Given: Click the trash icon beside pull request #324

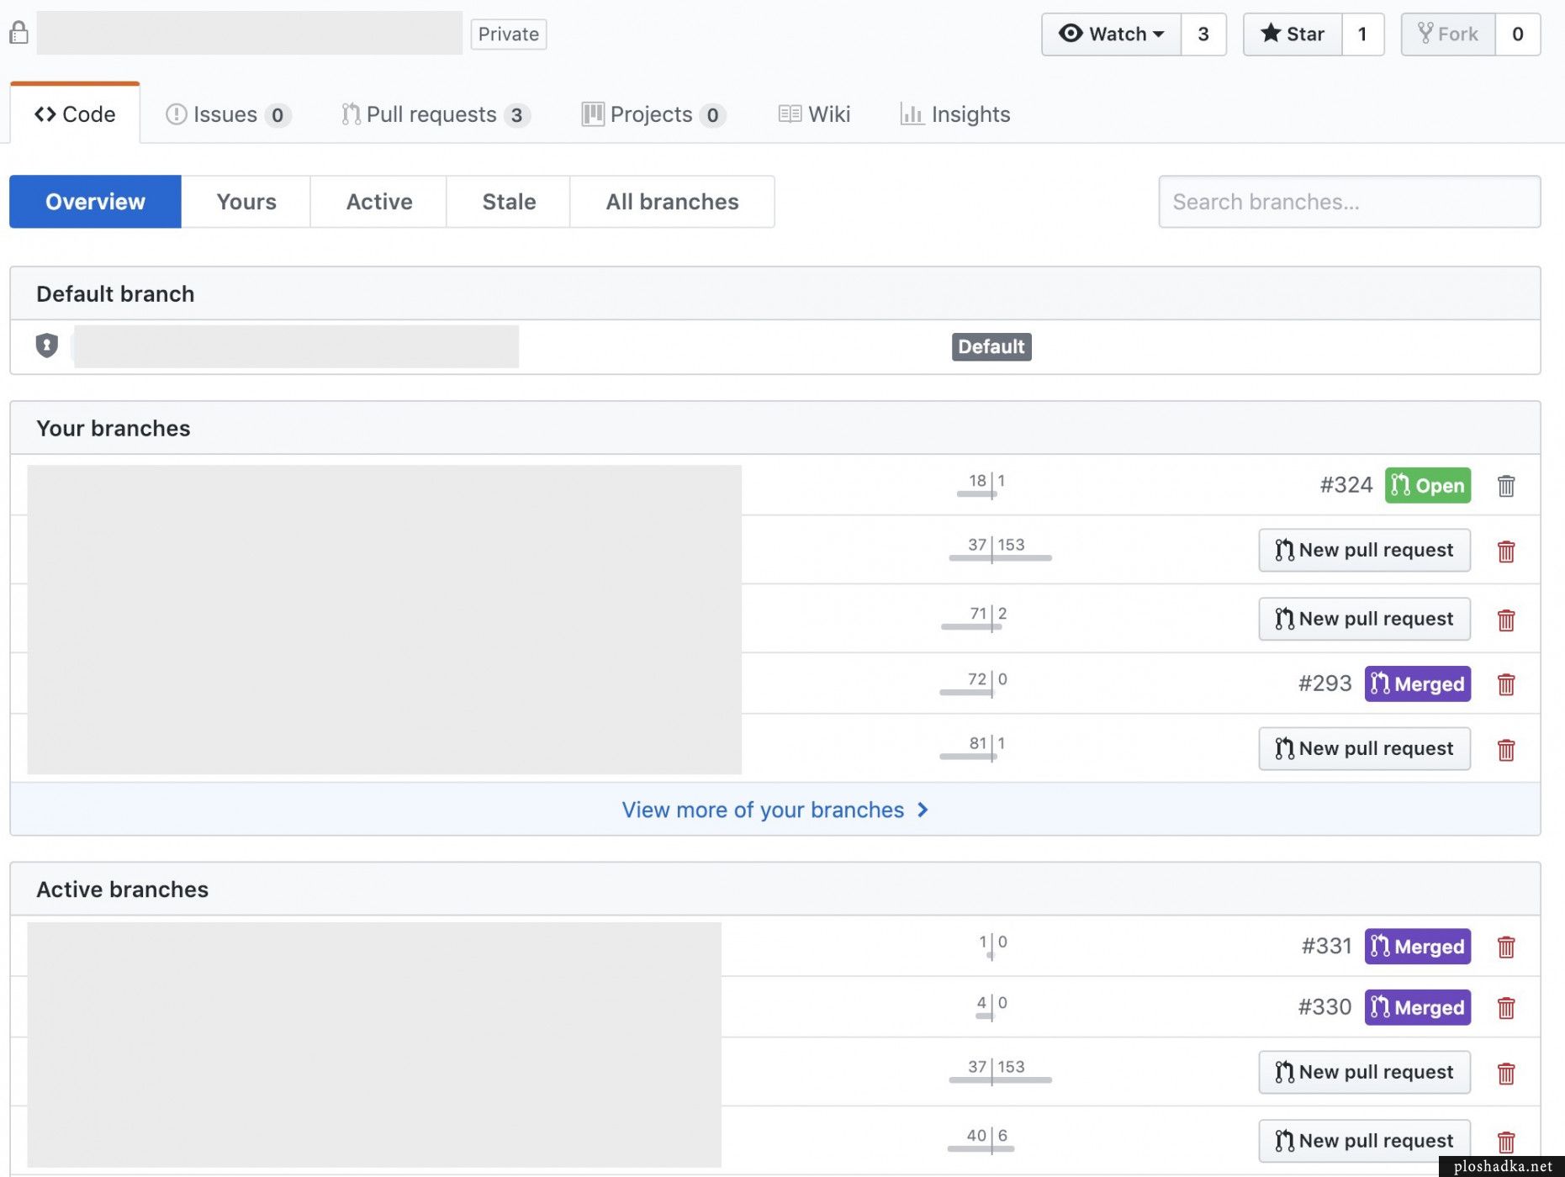Looking at the screenshot, I should [x=1506, y=486].
